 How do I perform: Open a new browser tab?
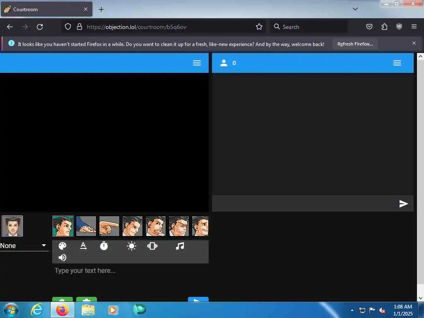coord(101,10)
